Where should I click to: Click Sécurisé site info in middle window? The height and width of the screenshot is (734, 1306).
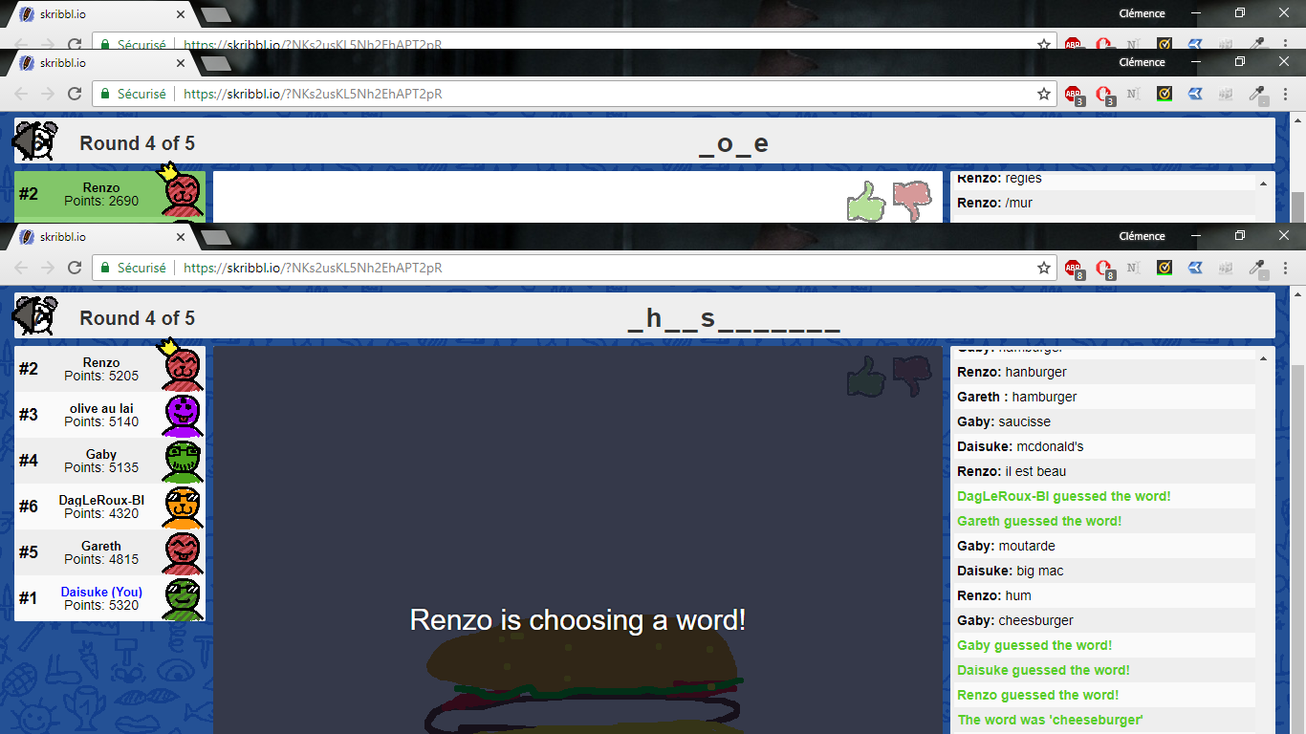pos(134,95)
